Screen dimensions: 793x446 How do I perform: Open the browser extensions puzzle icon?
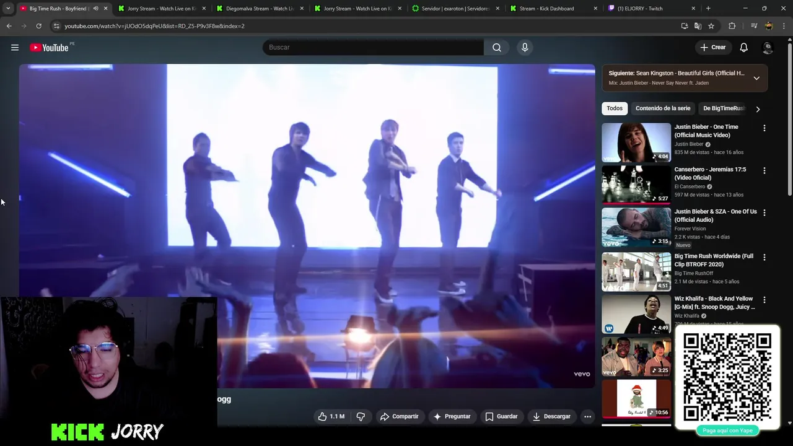(732, 26)
